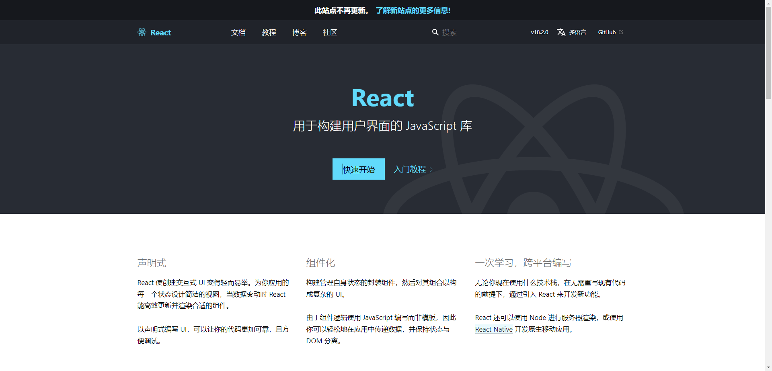The height and width of the screenshot is (371, 772).
Task: Open the 文档 navigation item
Action: coord(238,33)
